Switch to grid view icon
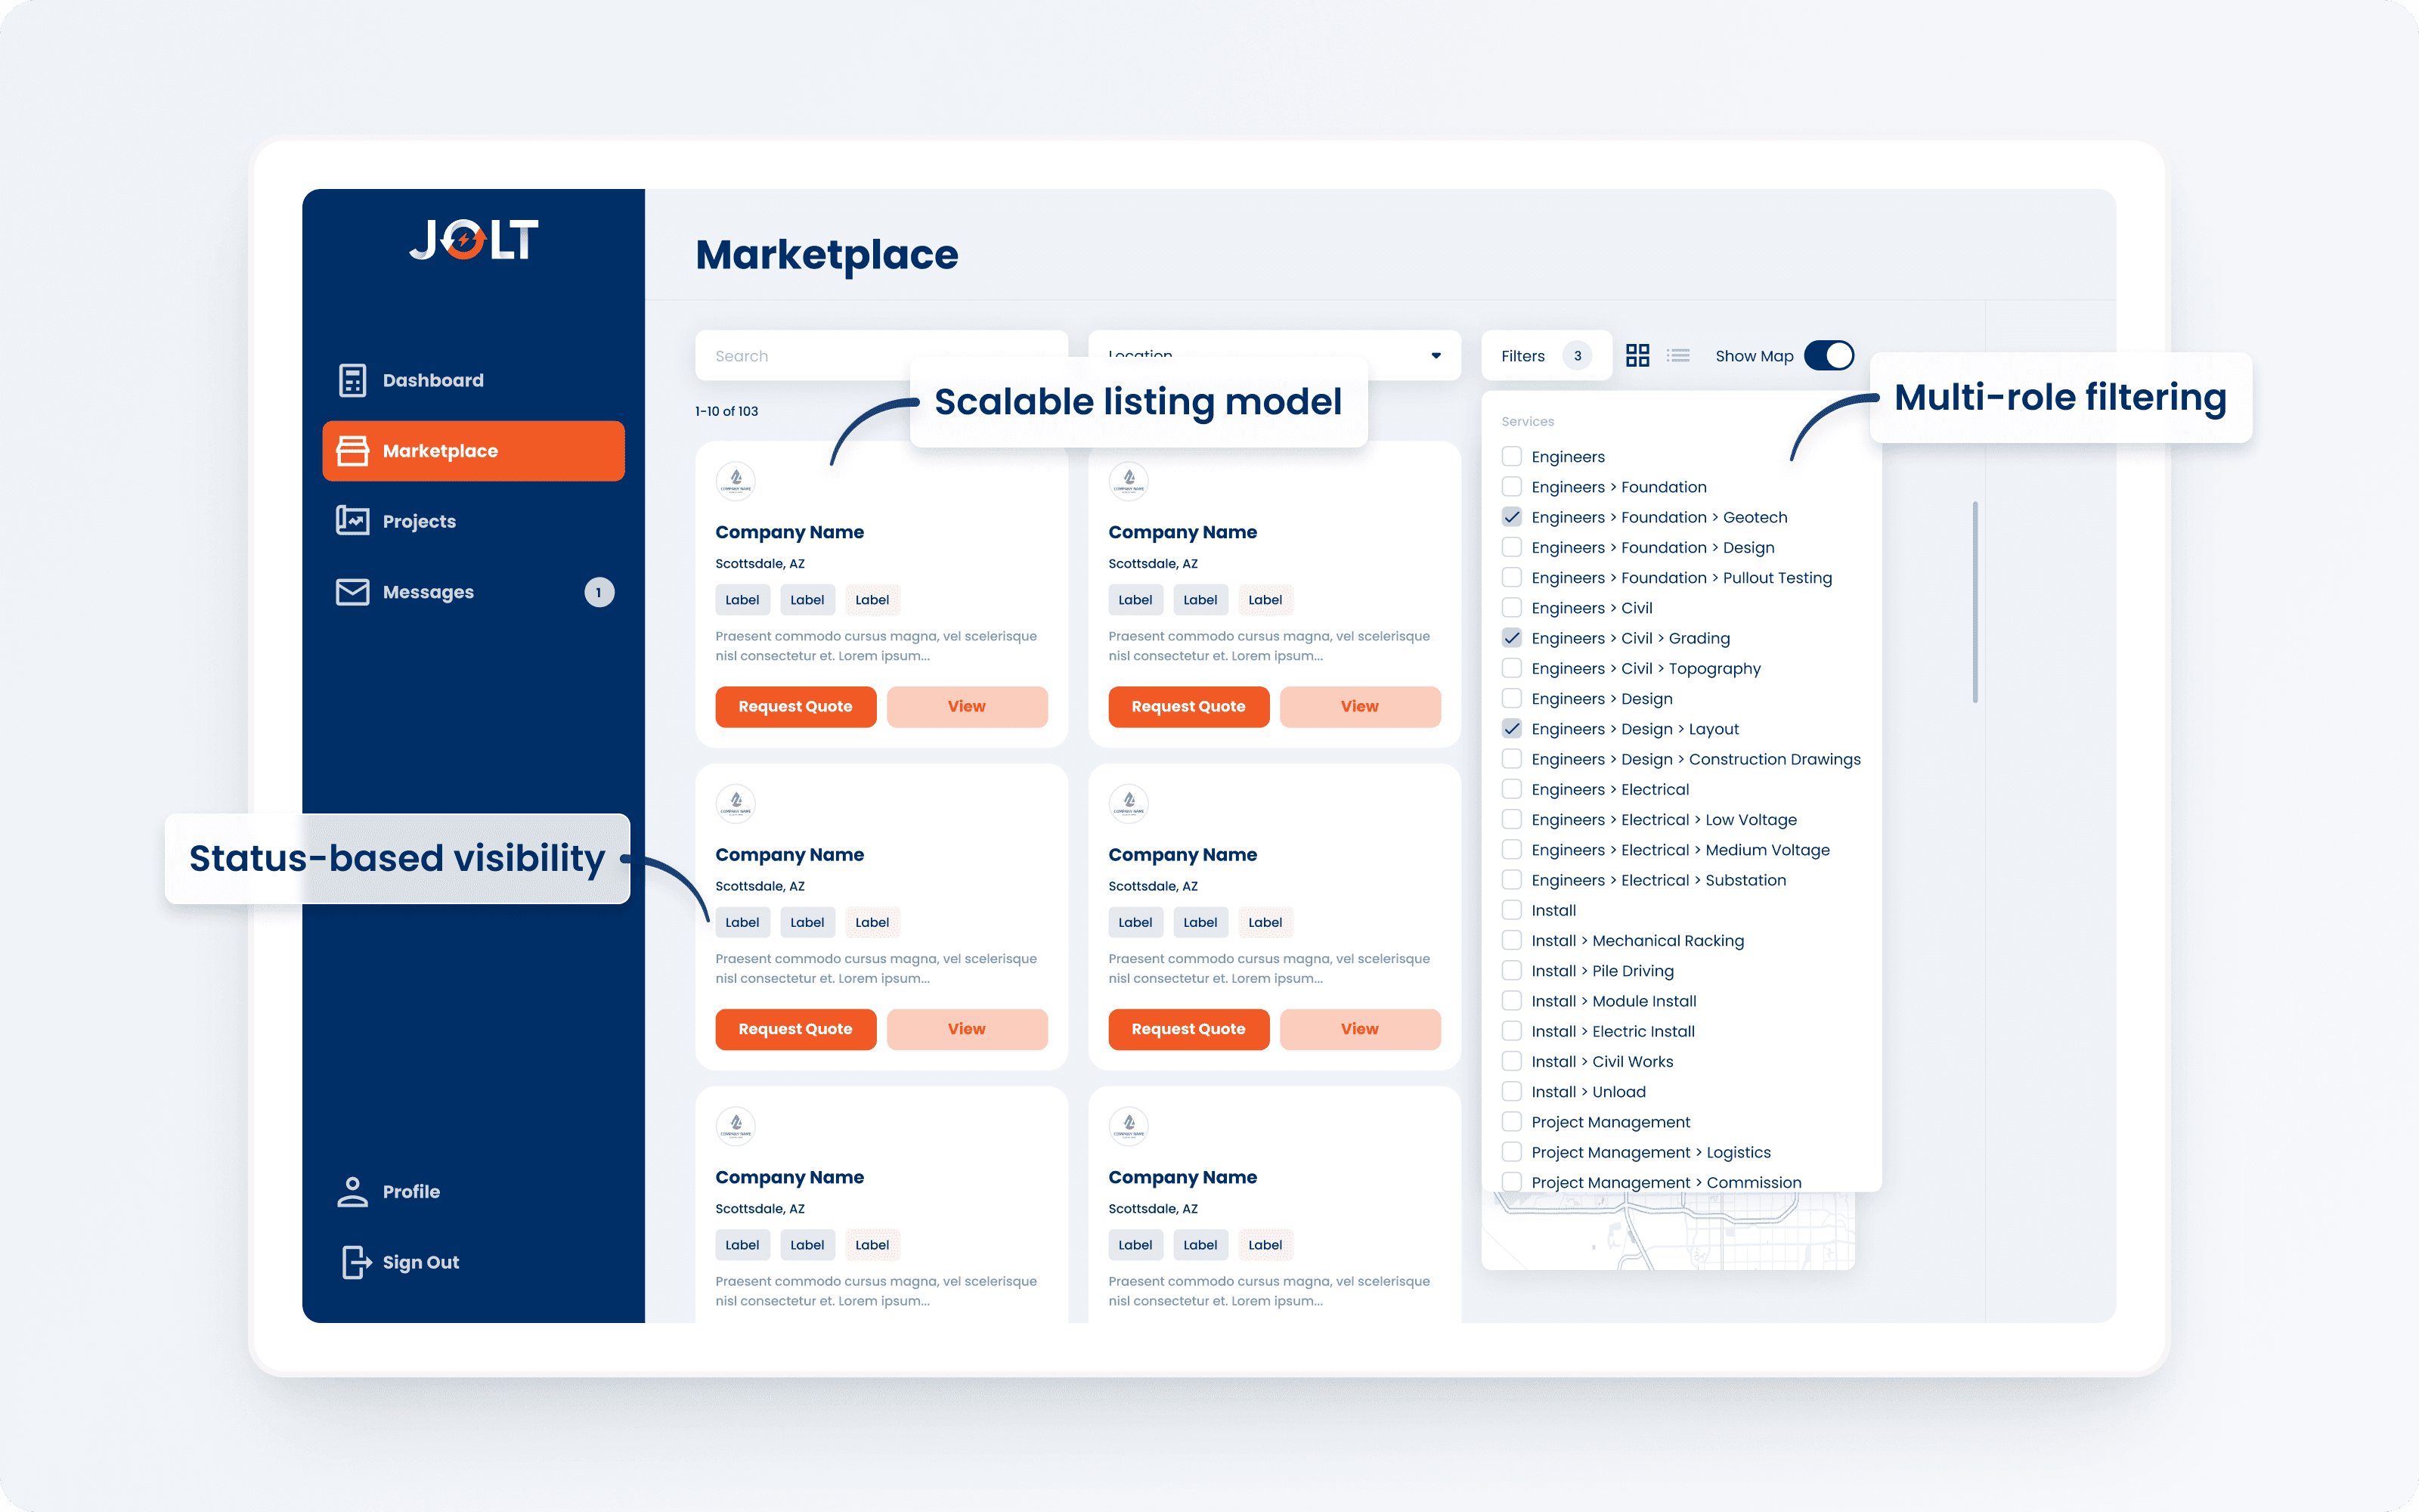 pyautogui.click(x=1637, y=356)
